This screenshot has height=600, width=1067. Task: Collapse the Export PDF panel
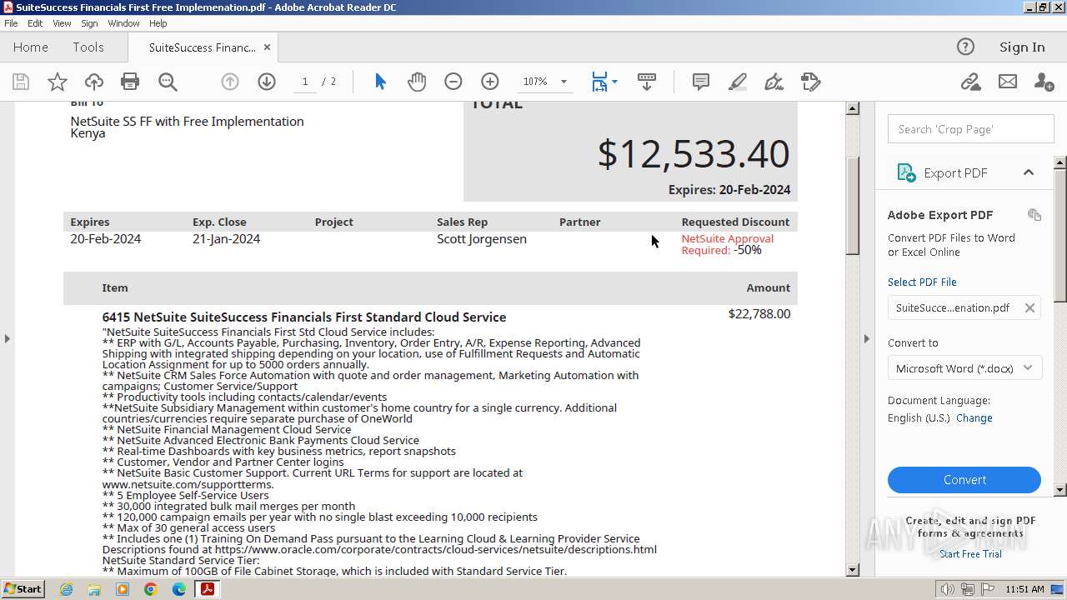(x=1028, y=172)
